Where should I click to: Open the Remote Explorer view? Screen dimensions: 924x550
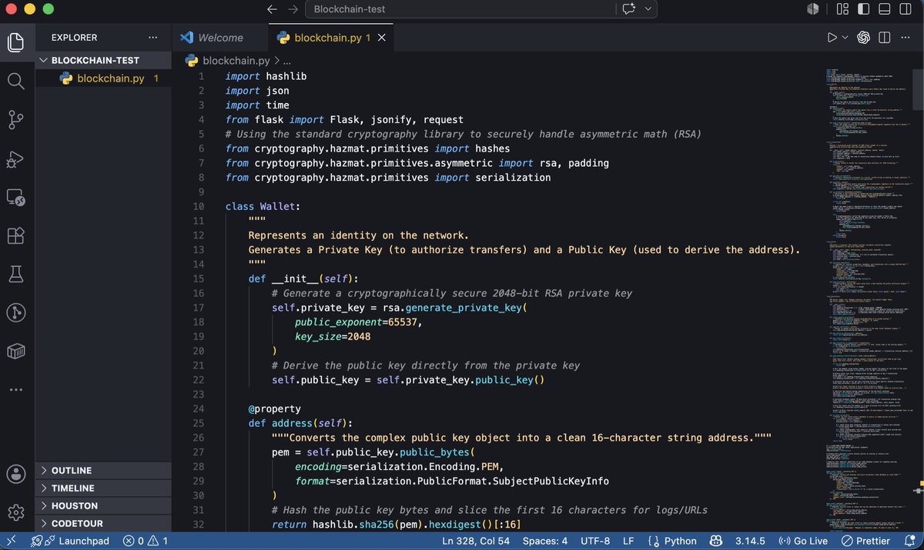pyautogui.click(x=16, y=198)
